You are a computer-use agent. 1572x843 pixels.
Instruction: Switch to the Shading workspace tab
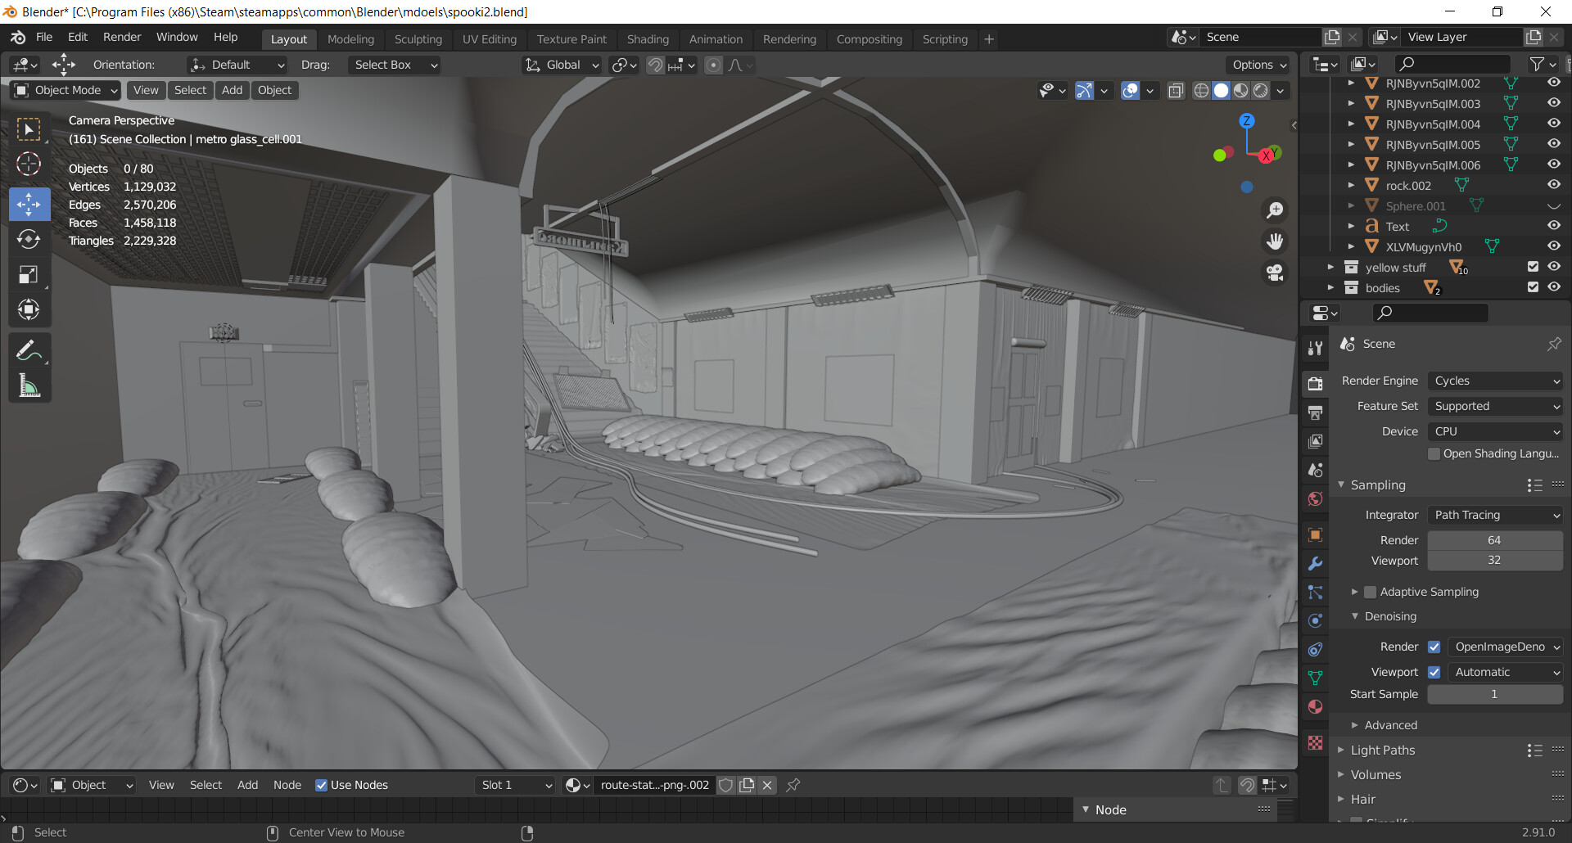coord(648,39)
